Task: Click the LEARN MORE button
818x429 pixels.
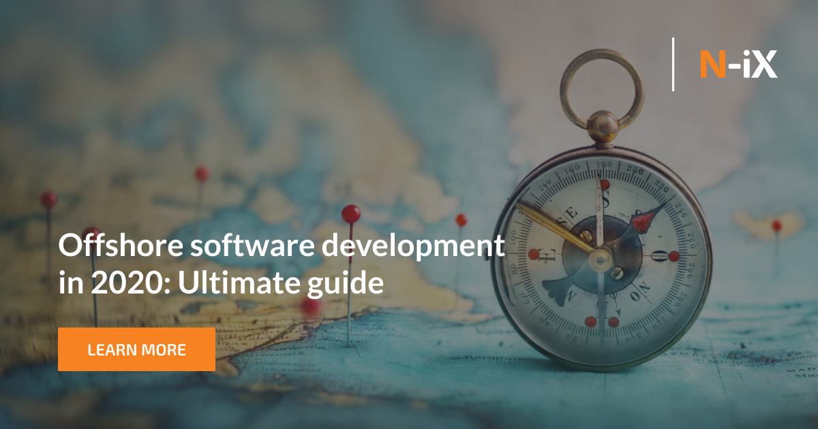Action: click(136, 349)
